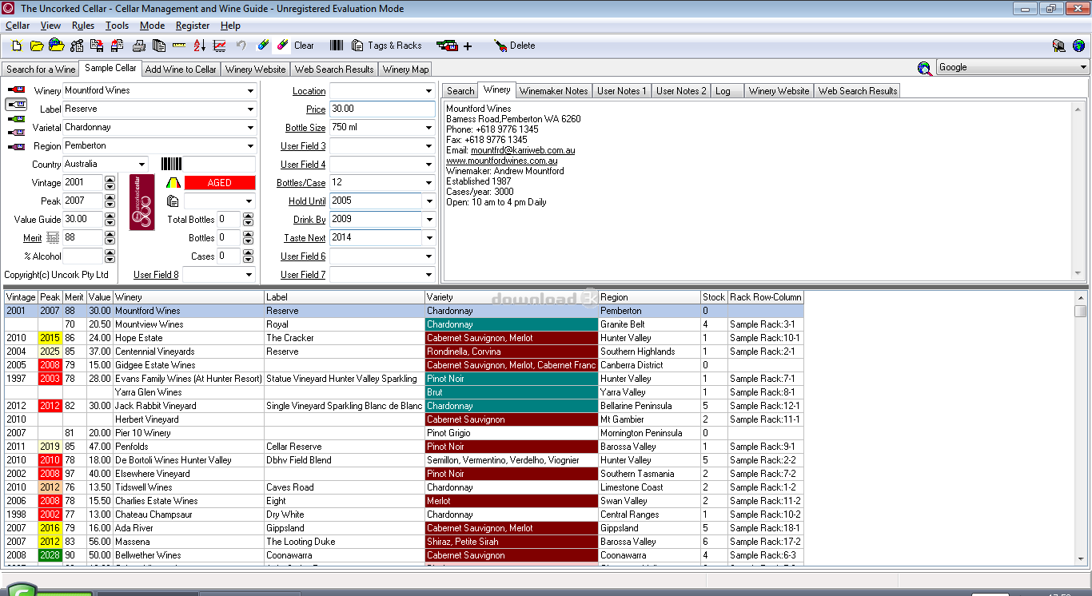1092x596 pixels.
Task: Open the Bottles/Case dropdown
Action: pos(429,183)
